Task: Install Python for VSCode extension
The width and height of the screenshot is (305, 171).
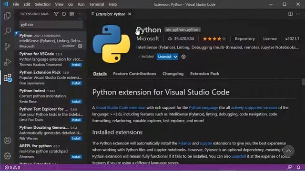Action: pos(76,65)
